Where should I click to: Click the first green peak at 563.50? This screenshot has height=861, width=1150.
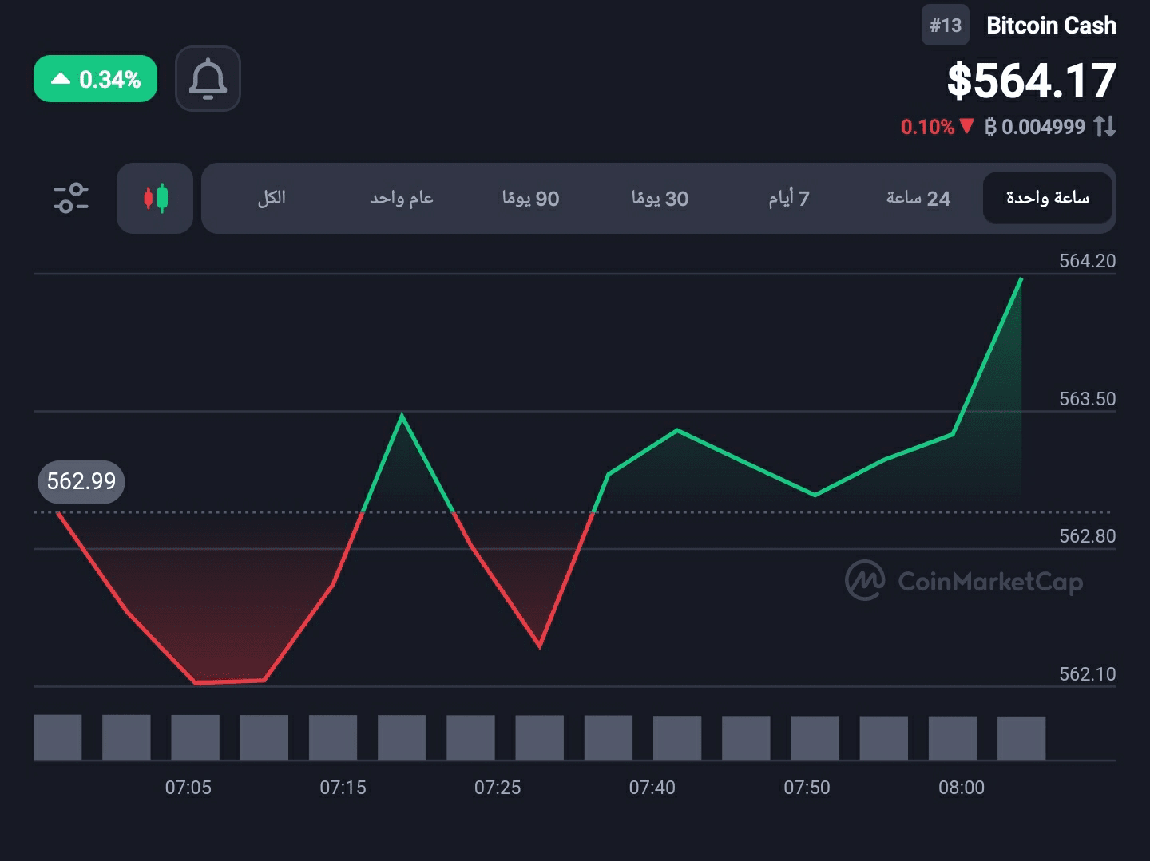[402, 415]
